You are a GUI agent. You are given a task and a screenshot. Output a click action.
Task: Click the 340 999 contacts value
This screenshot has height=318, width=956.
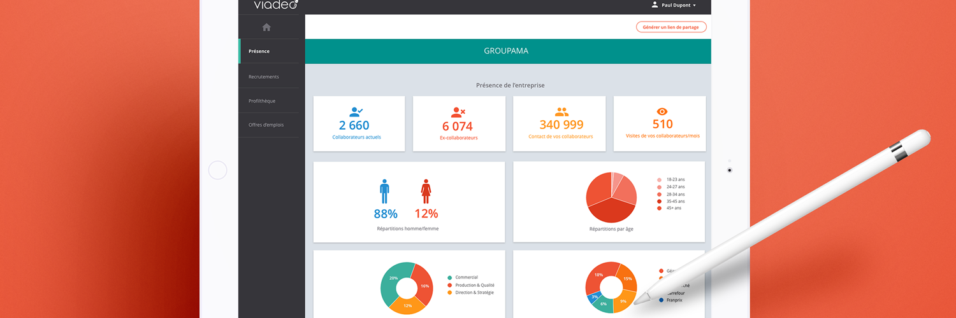pyautogui.click(x=561, y=125)
